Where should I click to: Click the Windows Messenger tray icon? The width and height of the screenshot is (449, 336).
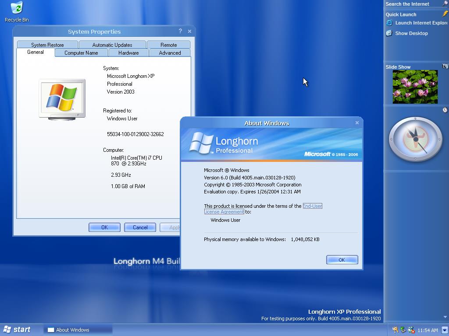click(x=411, y=330)
